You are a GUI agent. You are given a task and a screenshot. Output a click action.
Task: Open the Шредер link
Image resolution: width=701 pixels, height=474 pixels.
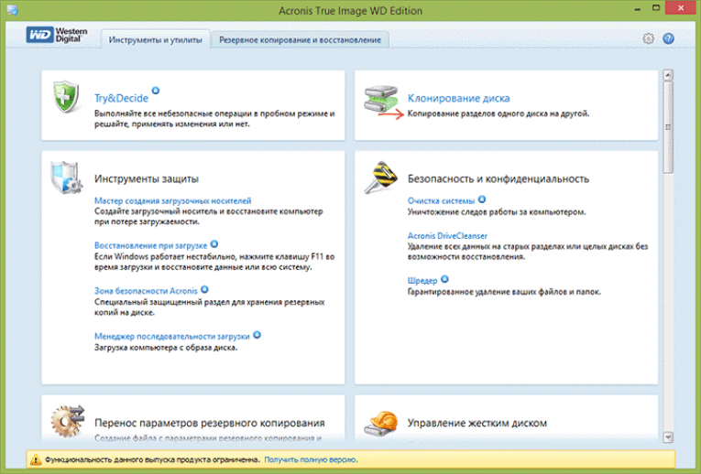(422, 281)
